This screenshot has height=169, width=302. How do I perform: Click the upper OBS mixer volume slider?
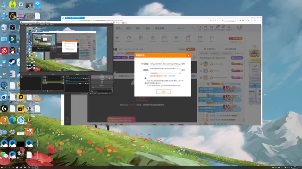75,79
